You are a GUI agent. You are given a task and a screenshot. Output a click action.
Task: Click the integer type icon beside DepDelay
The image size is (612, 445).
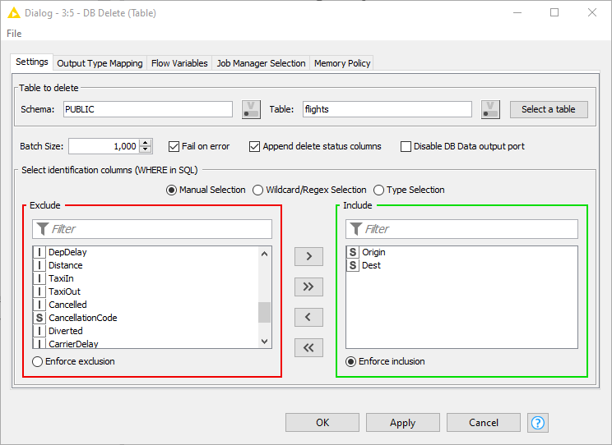click(x=39, y=252)
